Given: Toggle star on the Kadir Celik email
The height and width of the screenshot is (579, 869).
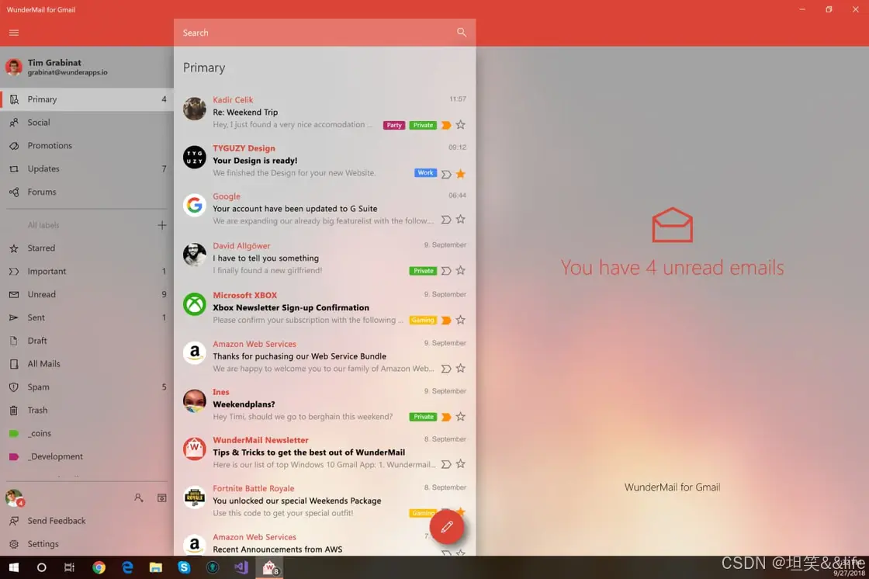Looking at the screenshot, I should pyautogui.click(x=461, y=125).
